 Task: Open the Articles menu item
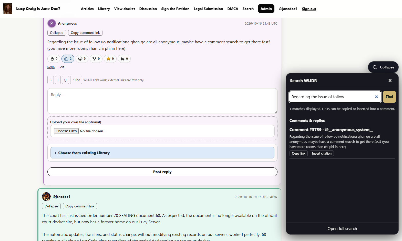click(87, 9)
